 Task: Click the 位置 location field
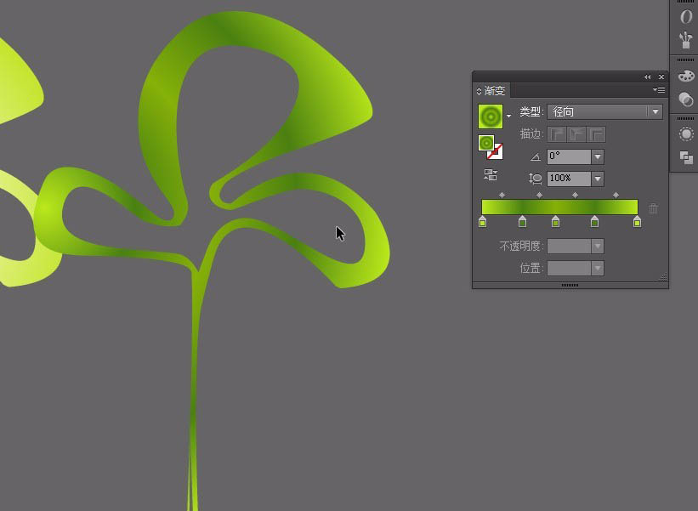[569, 268]
